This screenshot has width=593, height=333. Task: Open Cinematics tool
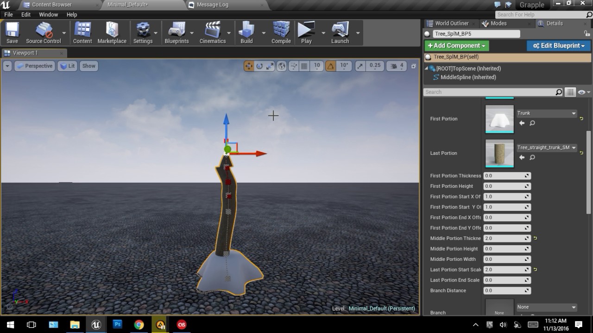213,33
